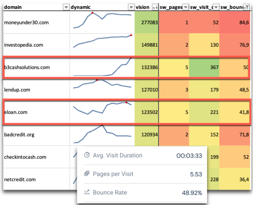Select the green 367 visit duration cell
This screenshot has height=205, width=253.
pyautogui.click(x=204, y=67)
